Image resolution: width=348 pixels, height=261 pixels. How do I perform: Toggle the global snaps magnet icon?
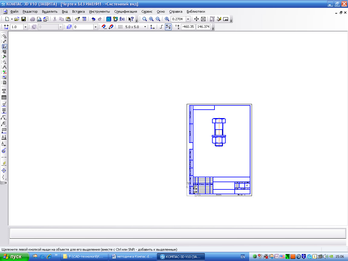[x=104, y=27]
